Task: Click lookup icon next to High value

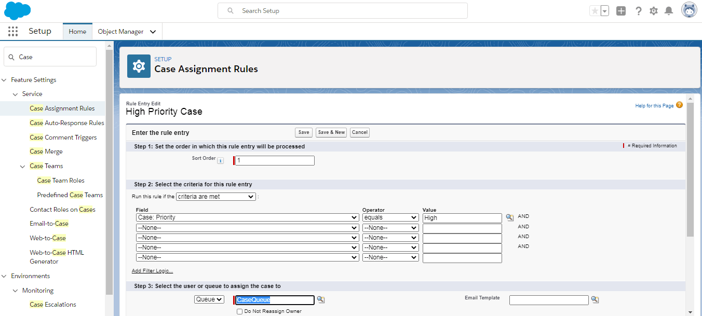Action: [509, 218]
